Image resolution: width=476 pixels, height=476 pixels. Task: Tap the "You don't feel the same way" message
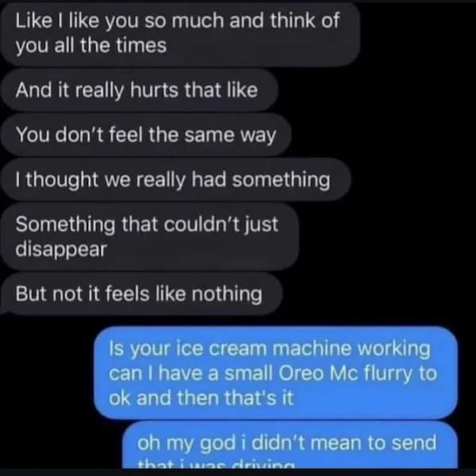pos(146,136)
